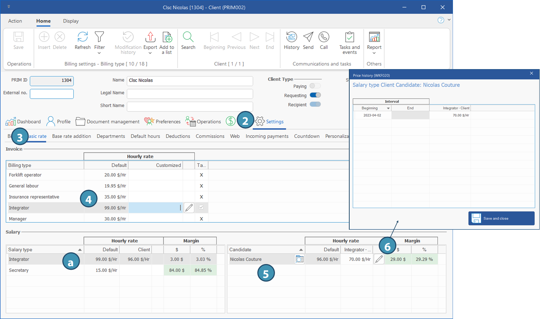Toggle the Paying client type switch
The height and width of the screenshot is (319, 540).
coord(315,86)
